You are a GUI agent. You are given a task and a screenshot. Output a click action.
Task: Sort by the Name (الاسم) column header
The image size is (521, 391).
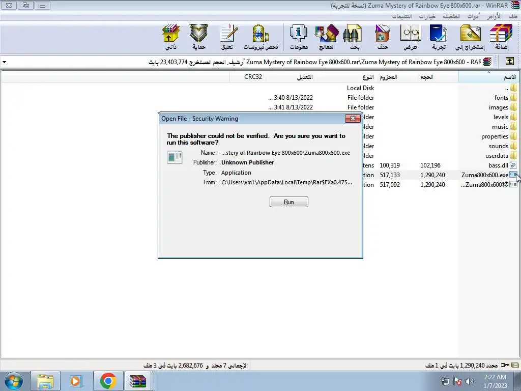click(x=489, y=77)
